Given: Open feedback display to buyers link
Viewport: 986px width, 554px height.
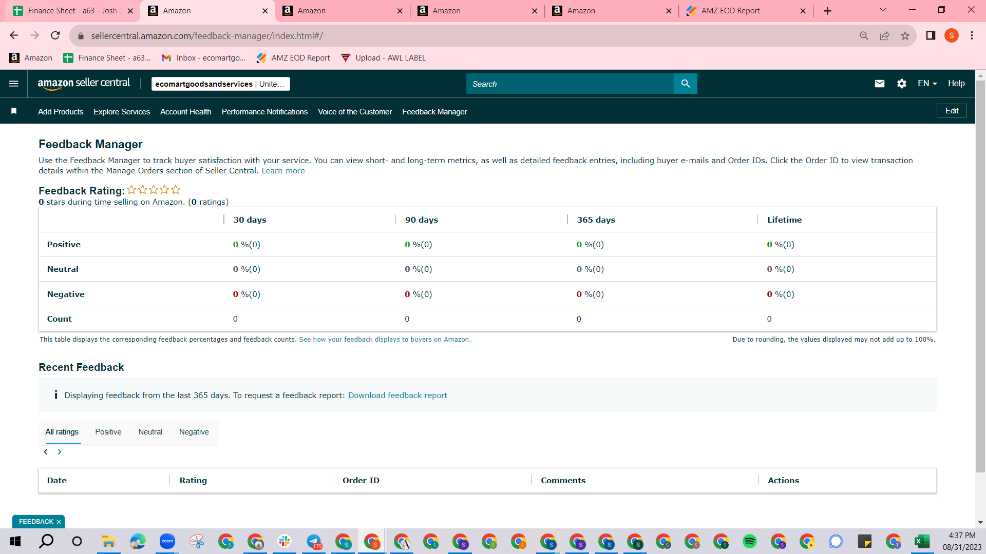Looking at the screenshot, I should (x=385, y=340).
